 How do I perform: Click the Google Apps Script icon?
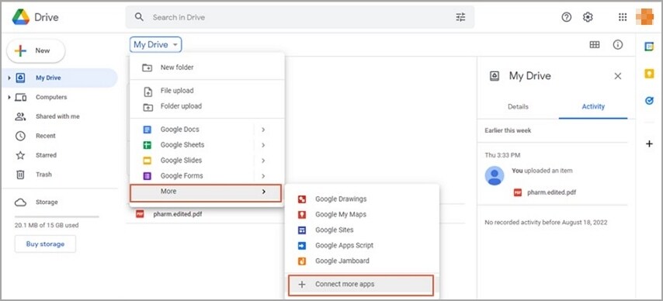pos(302,246)
